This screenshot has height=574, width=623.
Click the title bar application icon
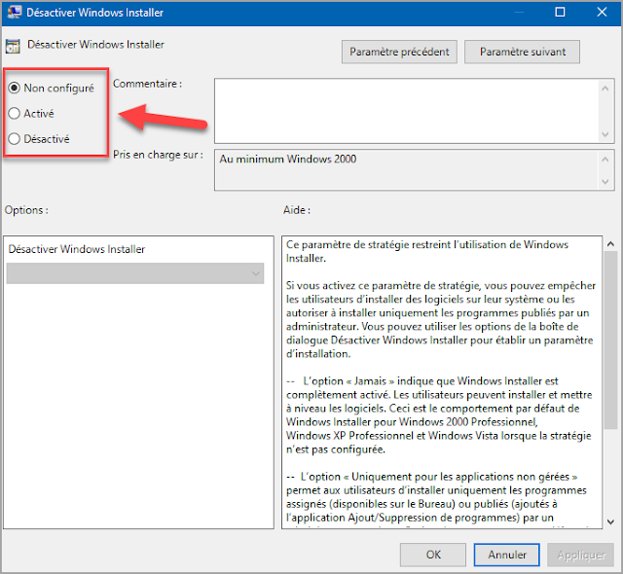(x=15, y=12)
